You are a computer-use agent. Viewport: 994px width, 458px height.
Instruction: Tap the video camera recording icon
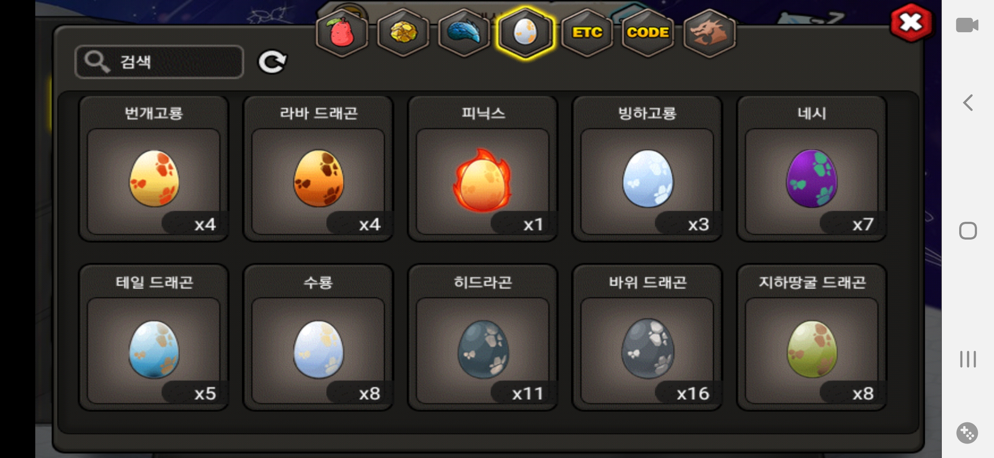967,25
